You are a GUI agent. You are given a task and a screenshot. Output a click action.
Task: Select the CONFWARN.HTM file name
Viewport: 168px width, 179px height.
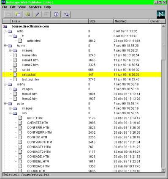(x=39, y=142)
